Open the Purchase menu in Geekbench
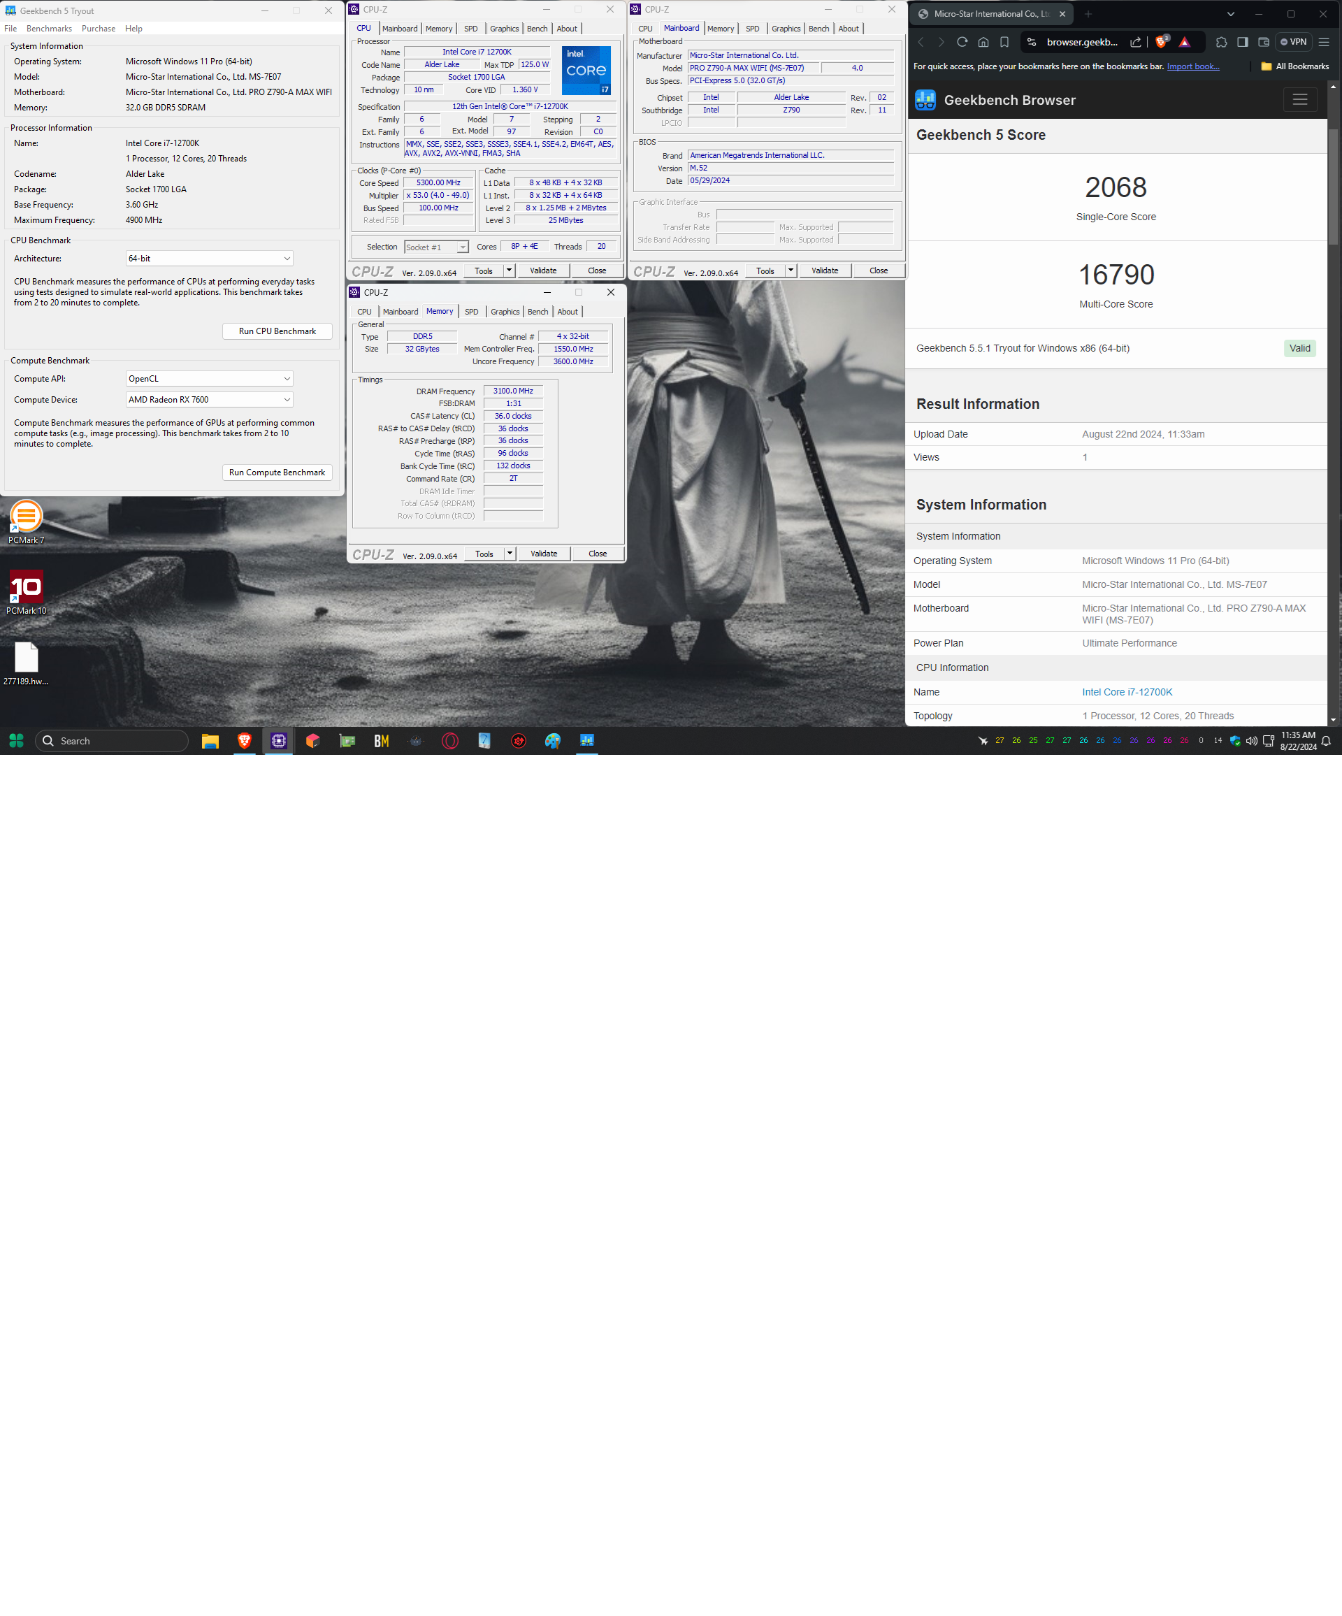1342x1616 pixels. click(x=99, y=29)
